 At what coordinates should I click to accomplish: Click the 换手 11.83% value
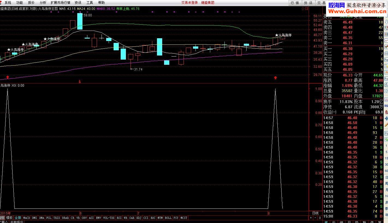point(346,102)
